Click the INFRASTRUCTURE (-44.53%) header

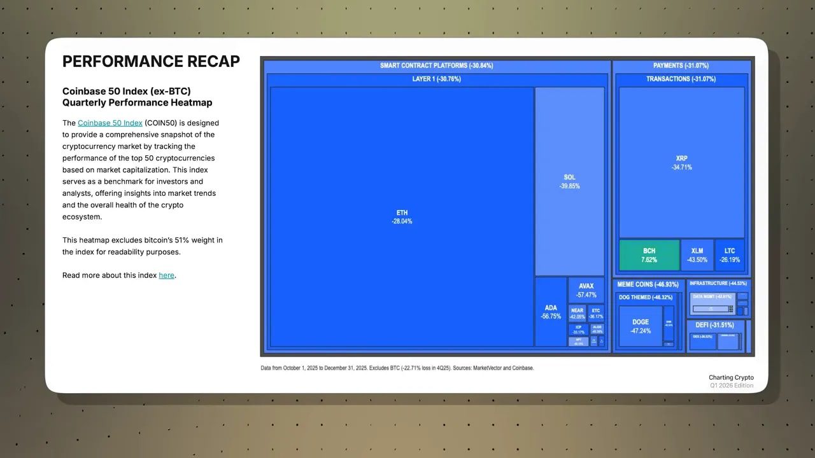(718, 284)
